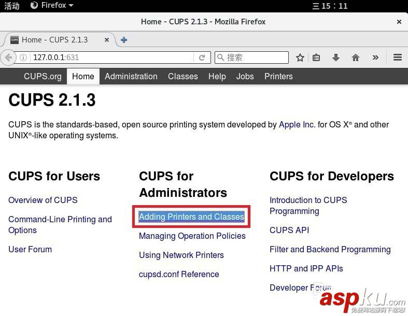Close the Home - CUPS 2.1.3 tab
Screen dimensions: 408x316
(x=106, y=40)
